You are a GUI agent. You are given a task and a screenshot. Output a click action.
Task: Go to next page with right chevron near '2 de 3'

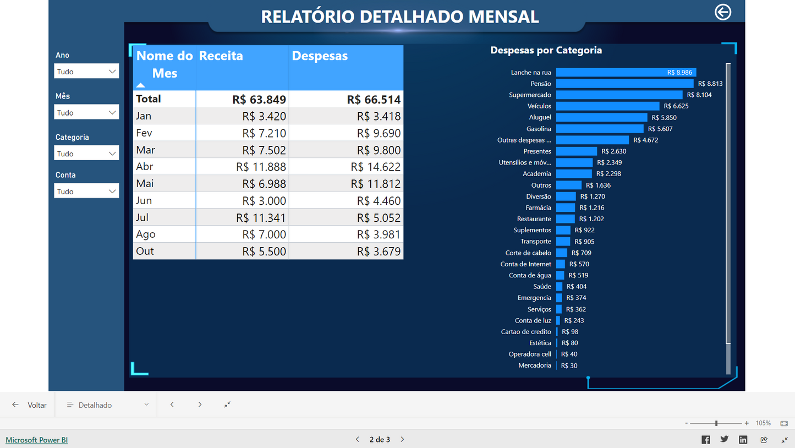(x=402, y=439)
